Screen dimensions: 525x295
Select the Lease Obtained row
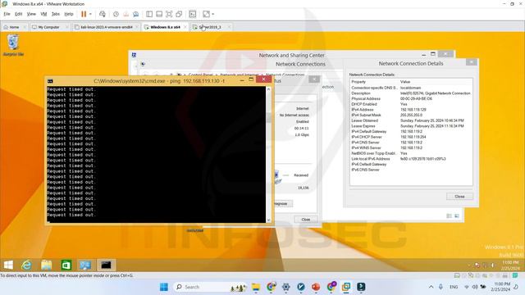point(411,120)
